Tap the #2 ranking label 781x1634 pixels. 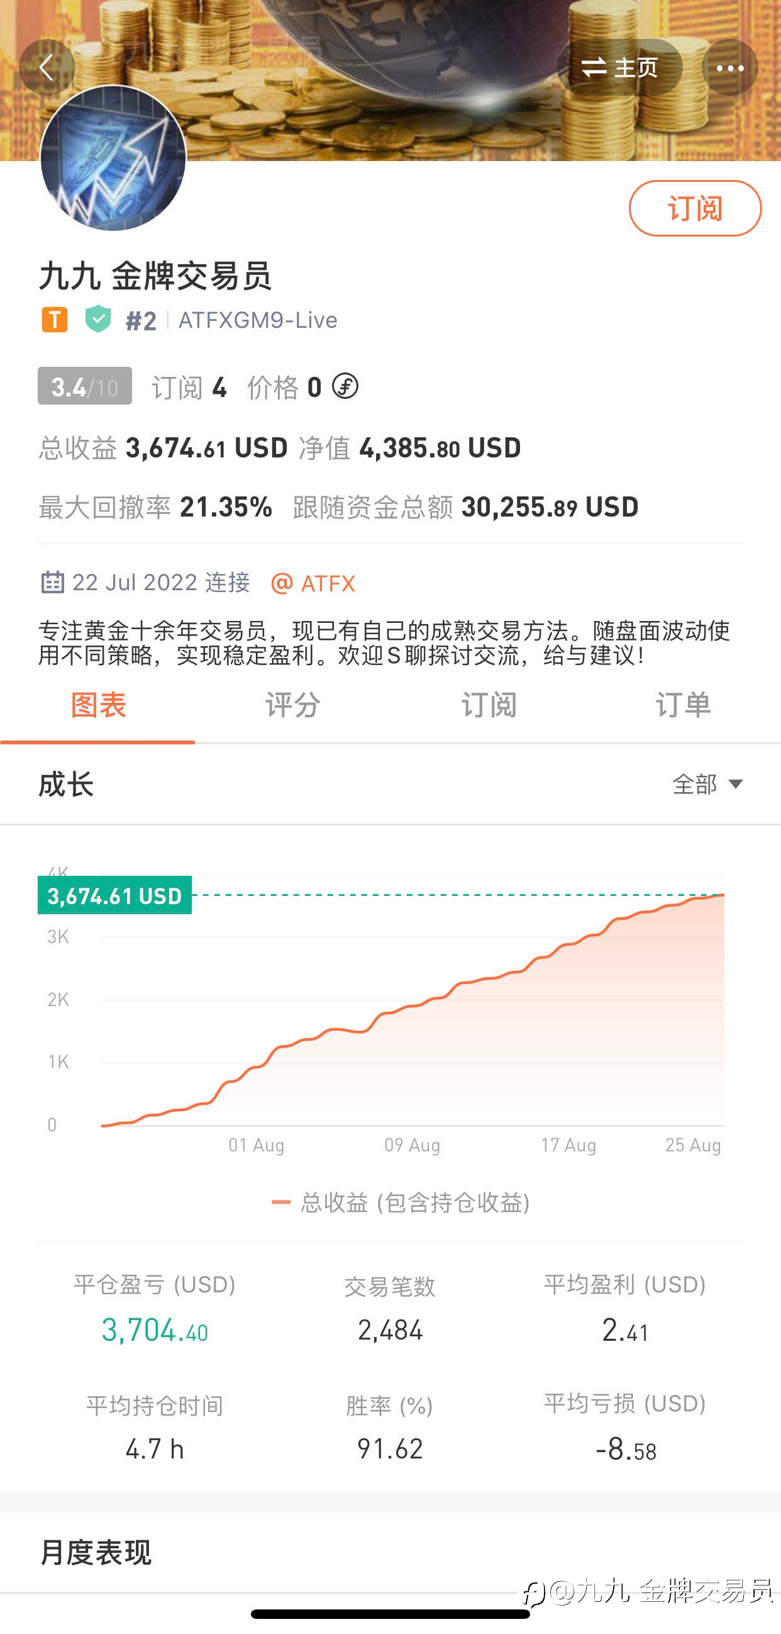[141, 321]
